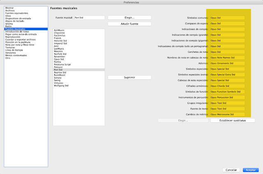This screenshot has height=174, width=263.
Task: Select Guardar y exportar archivos
Action: pos(21,40)
